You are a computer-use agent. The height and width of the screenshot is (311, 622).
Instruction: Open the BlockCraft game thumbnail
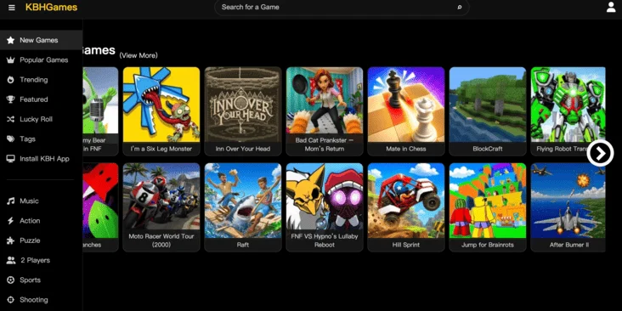point(488,105)
